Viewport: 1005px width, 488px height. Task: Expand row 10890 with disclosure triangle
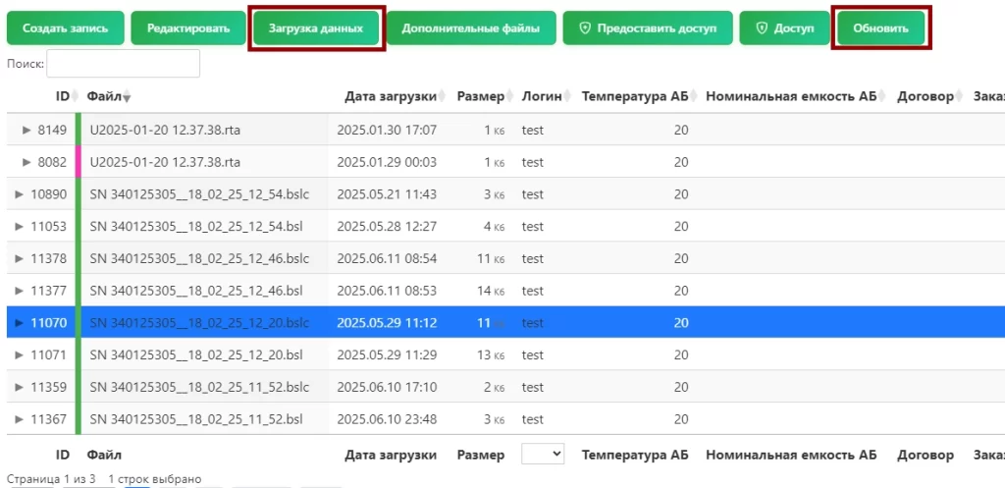(x=20, y=194)
